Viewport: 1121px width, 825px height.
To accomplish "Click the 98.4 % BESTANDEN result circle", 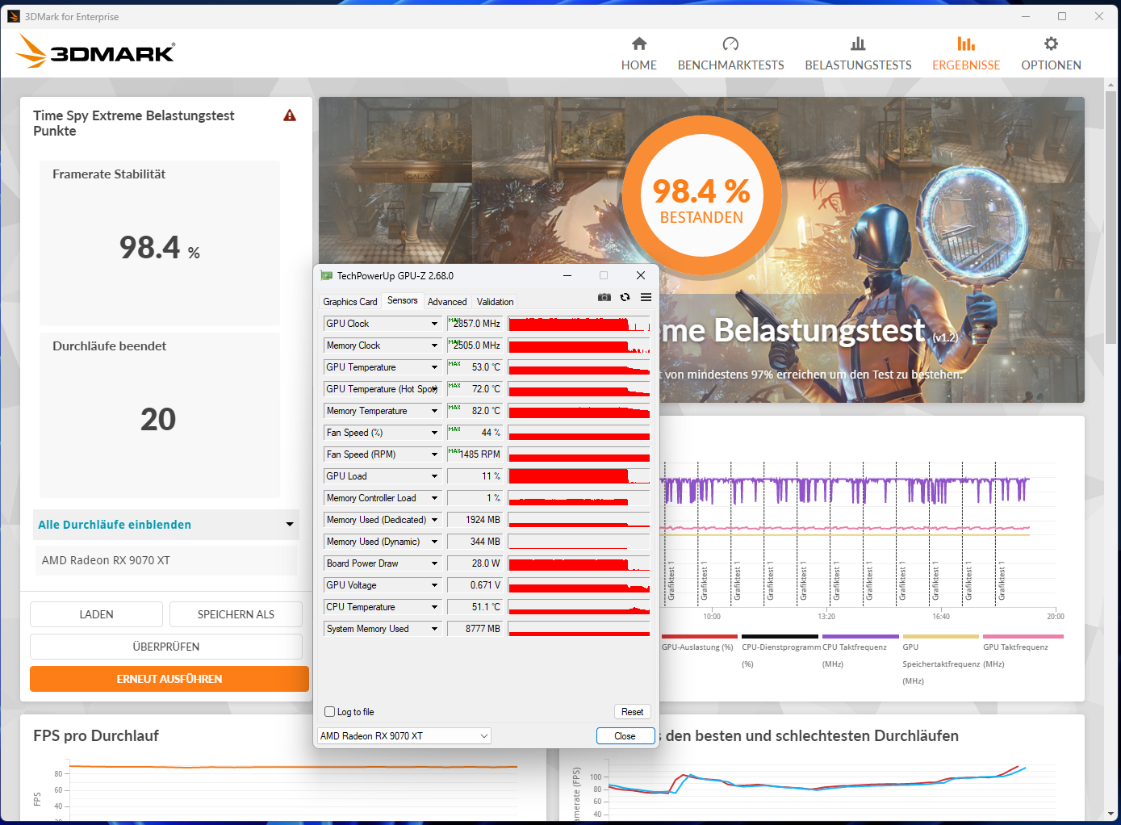I will click(701, 195).
